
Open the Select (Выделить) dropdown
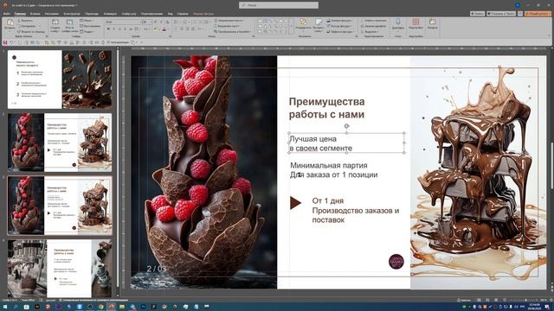click(x=370, y=31)
